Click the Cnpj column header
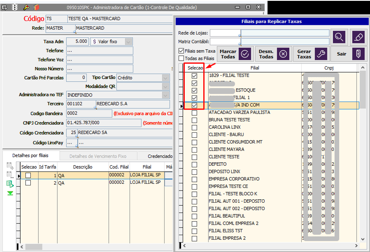 click(x=329, y=68)
